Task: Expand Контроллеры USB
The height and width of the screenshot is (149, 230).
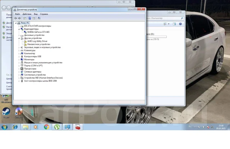Action: (x=19, y=57)
